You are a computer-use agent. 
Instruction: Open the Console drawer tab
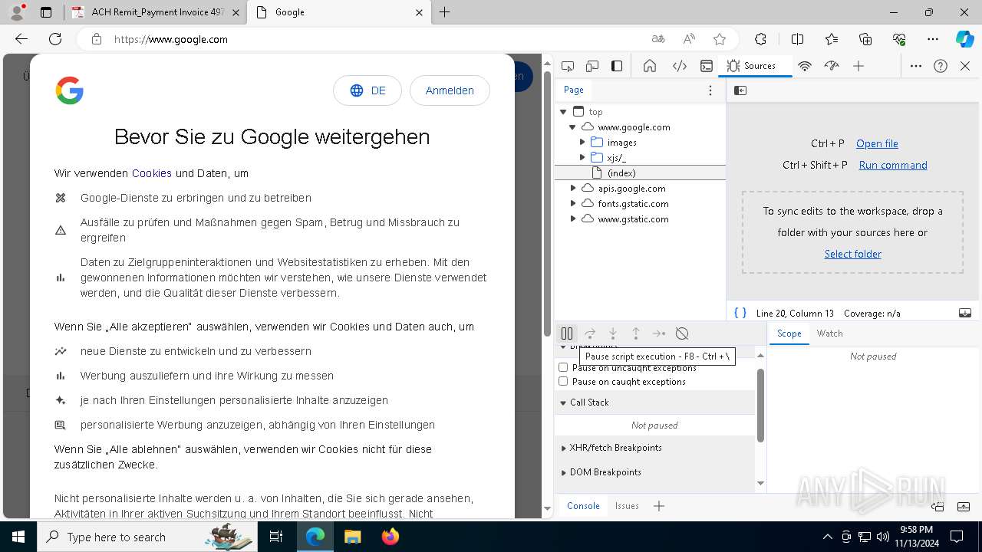pos(583,506)
